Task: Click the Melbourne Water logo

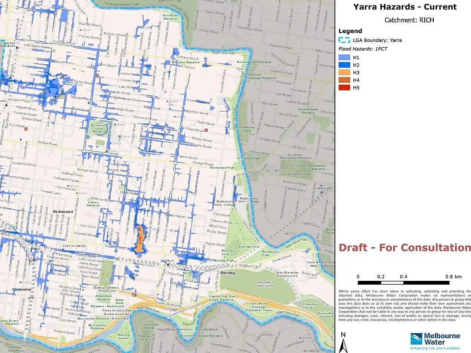Action: (x=435, y=341)
